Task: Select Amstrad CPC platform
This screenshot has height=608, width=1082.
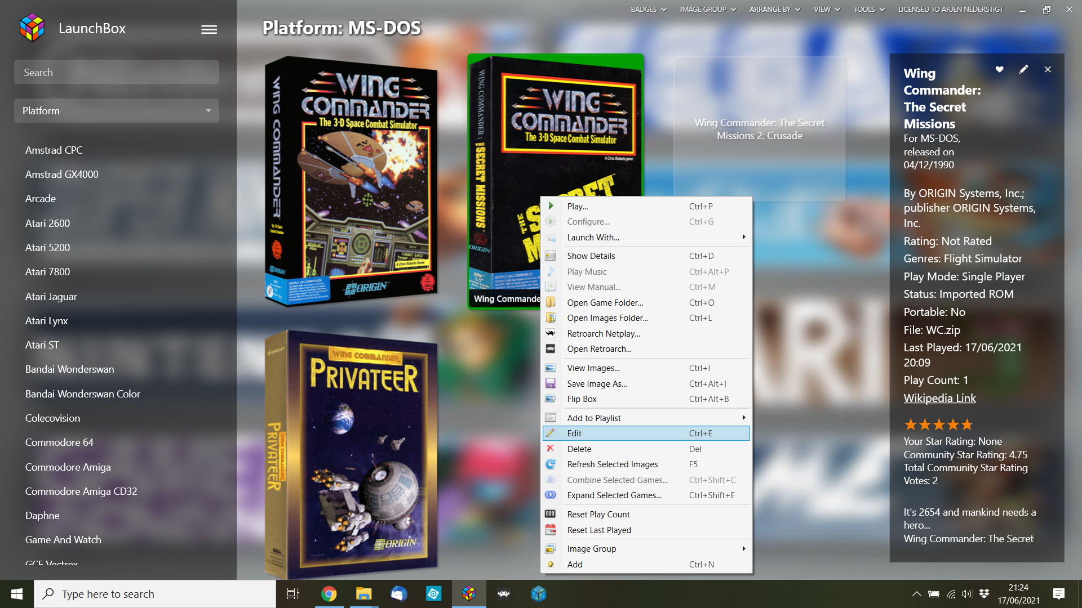Action: click(x=54, y=150)
